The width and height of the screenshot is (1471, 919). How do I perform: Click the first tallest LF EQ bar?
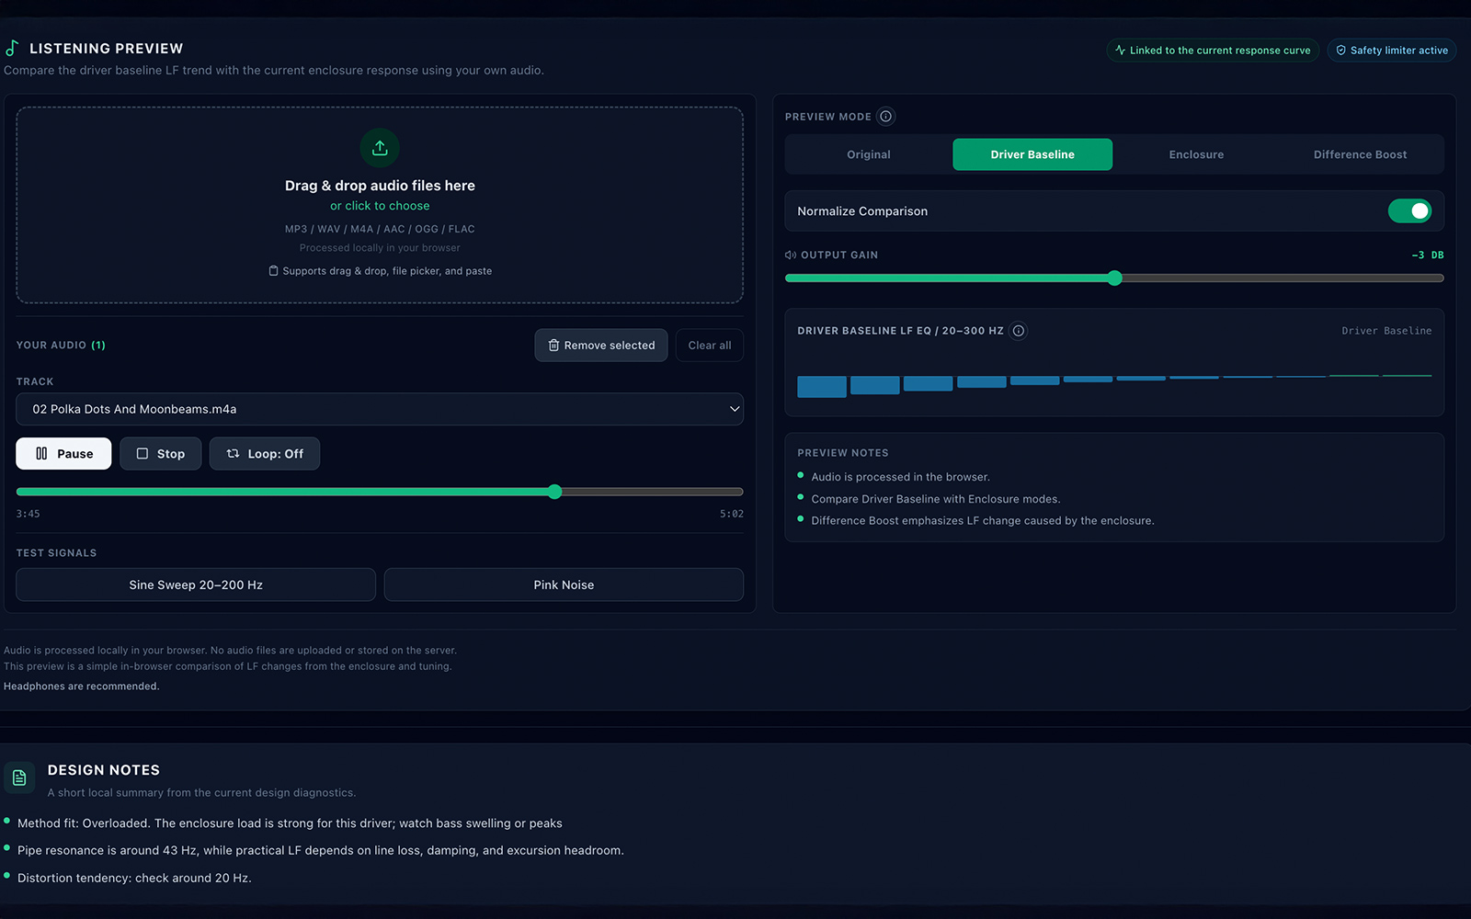pyautogui.click(x=822, y=387)
